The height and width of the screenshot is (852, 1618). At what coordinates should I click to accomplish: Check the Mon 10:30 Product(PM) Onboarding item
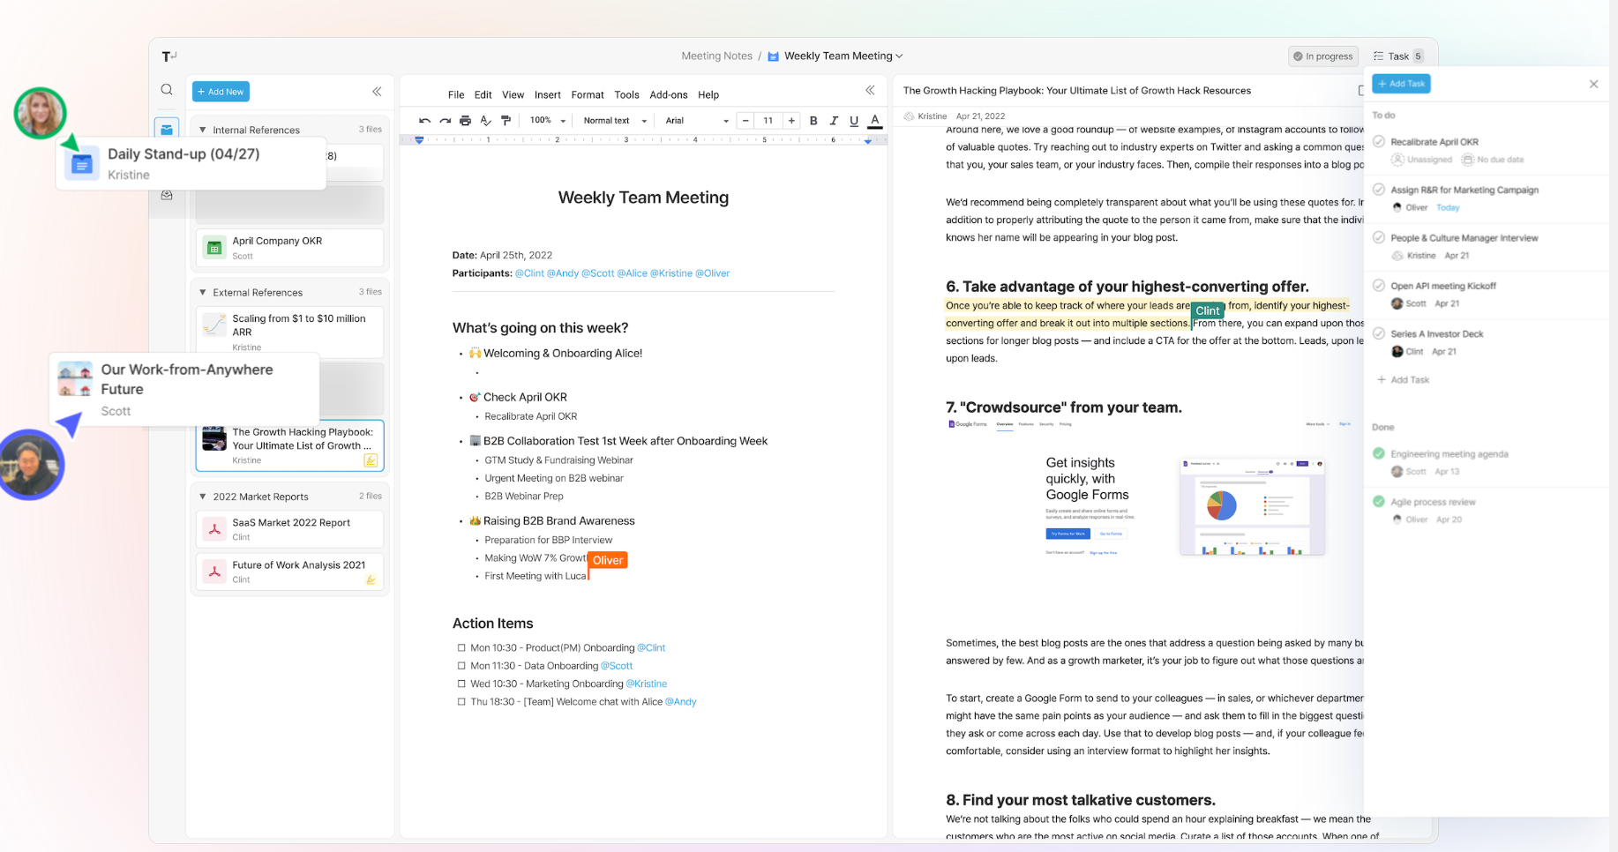pos(461,647)
